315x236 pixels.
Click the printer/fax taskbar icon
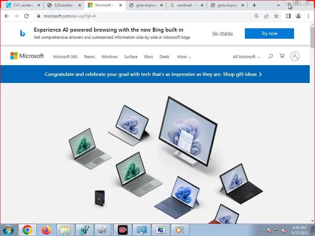coord(103,230)
